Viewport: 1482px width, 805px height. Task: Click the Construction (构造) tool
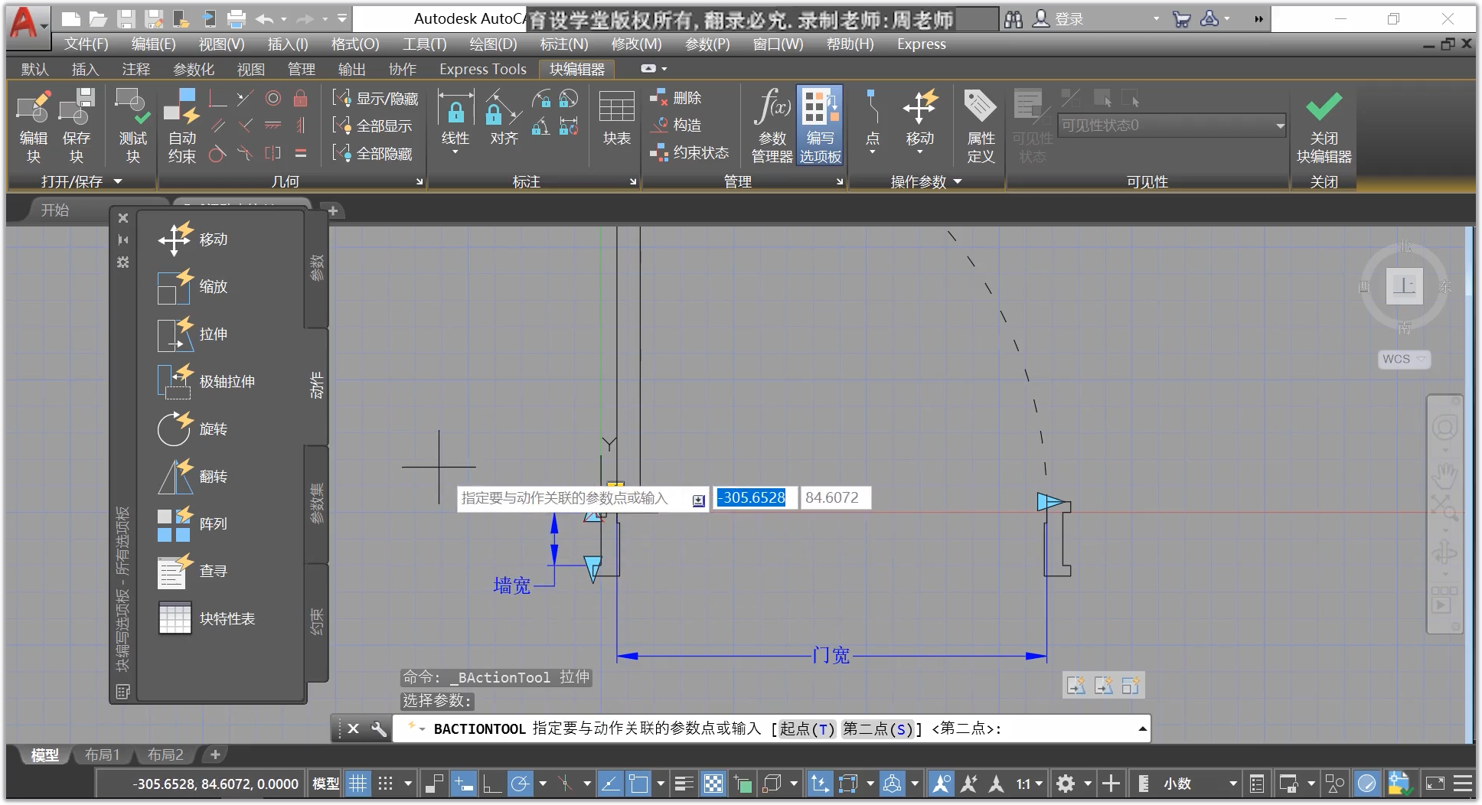tap(676, 125)
